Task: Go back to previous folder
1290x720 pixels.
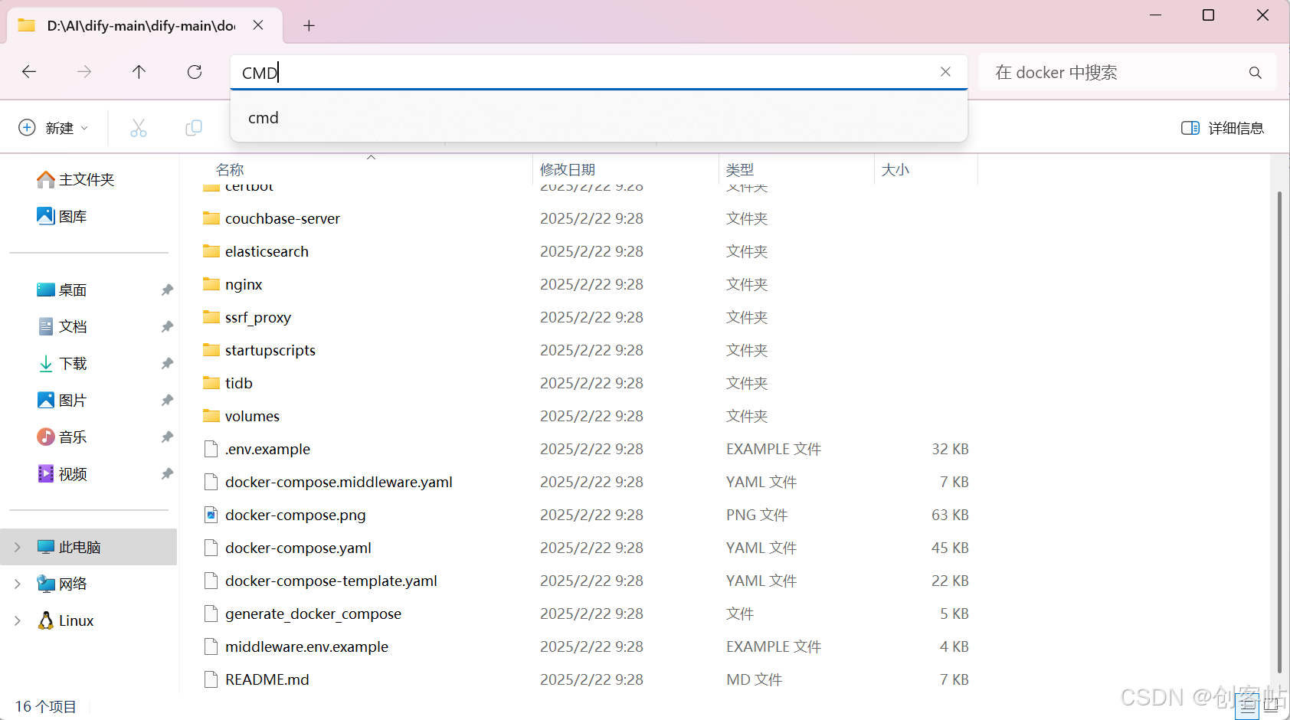Action: pyautogui.click(x=29, y=72)
